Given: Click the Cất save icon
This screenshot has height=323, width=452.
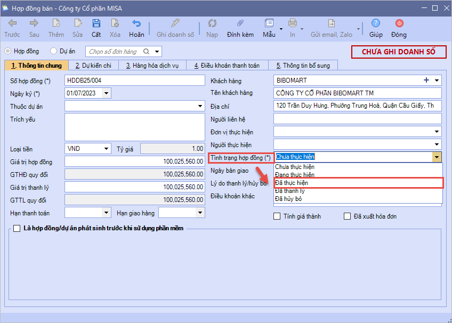Looking at the screenshot, I should (x=96, y=23).
